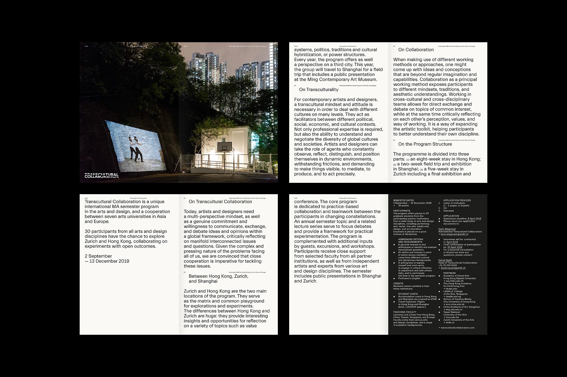Click the 30 April 2019 confirmation date
The width and height of the screenshot is (567, 377).
[x=455, y=247]
